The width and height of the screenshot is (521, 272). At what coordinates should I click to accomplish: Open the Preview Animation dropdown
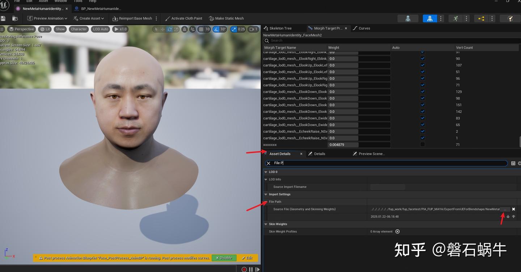pos(47,18)
